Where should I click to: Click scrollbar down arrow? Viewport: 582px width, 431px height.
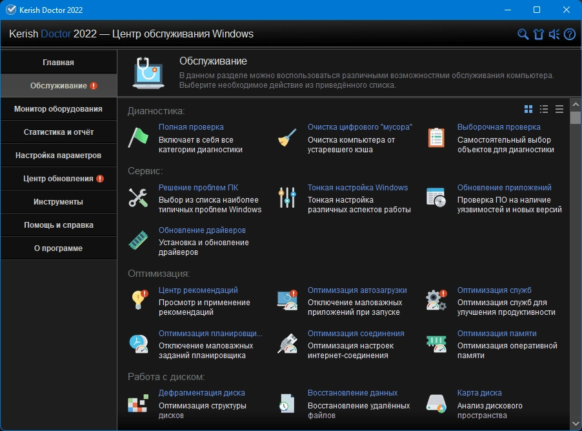(x=576, y=423)
